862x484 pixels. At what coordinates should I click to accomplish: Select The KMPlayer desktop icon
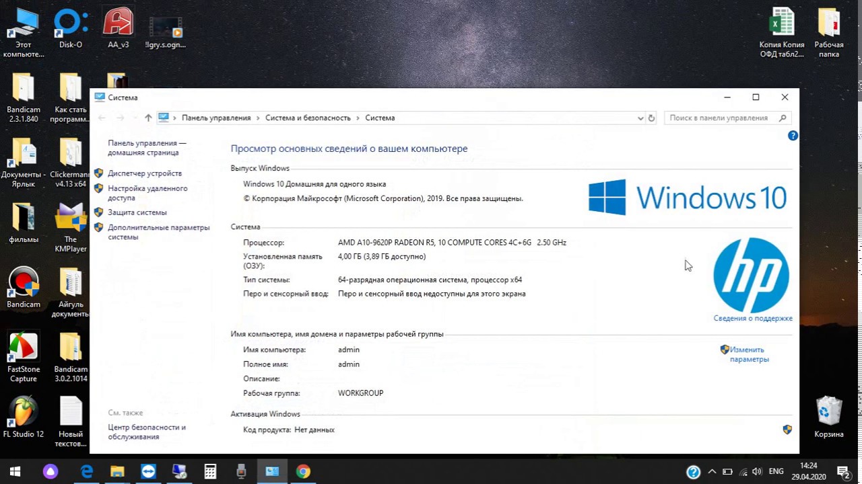coord(71,228)
